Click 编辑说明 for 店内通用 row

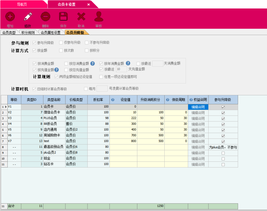point(198,130)
